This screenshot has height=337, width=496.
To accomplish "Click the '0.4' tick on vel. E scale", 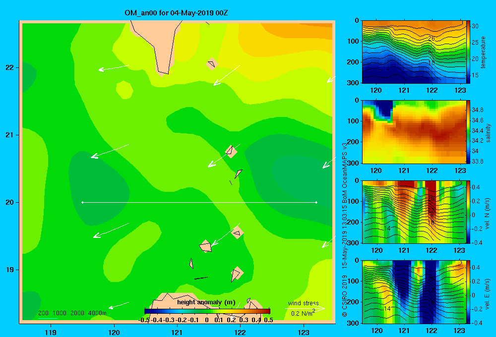I will [476, 268].
